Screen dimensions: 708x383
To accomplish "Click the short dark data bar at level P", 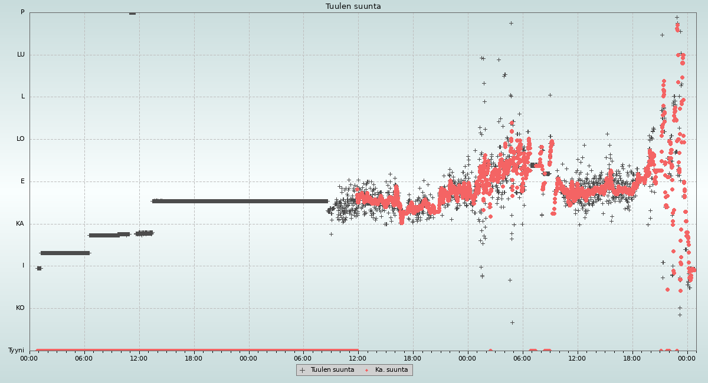I will click(132, 13).
